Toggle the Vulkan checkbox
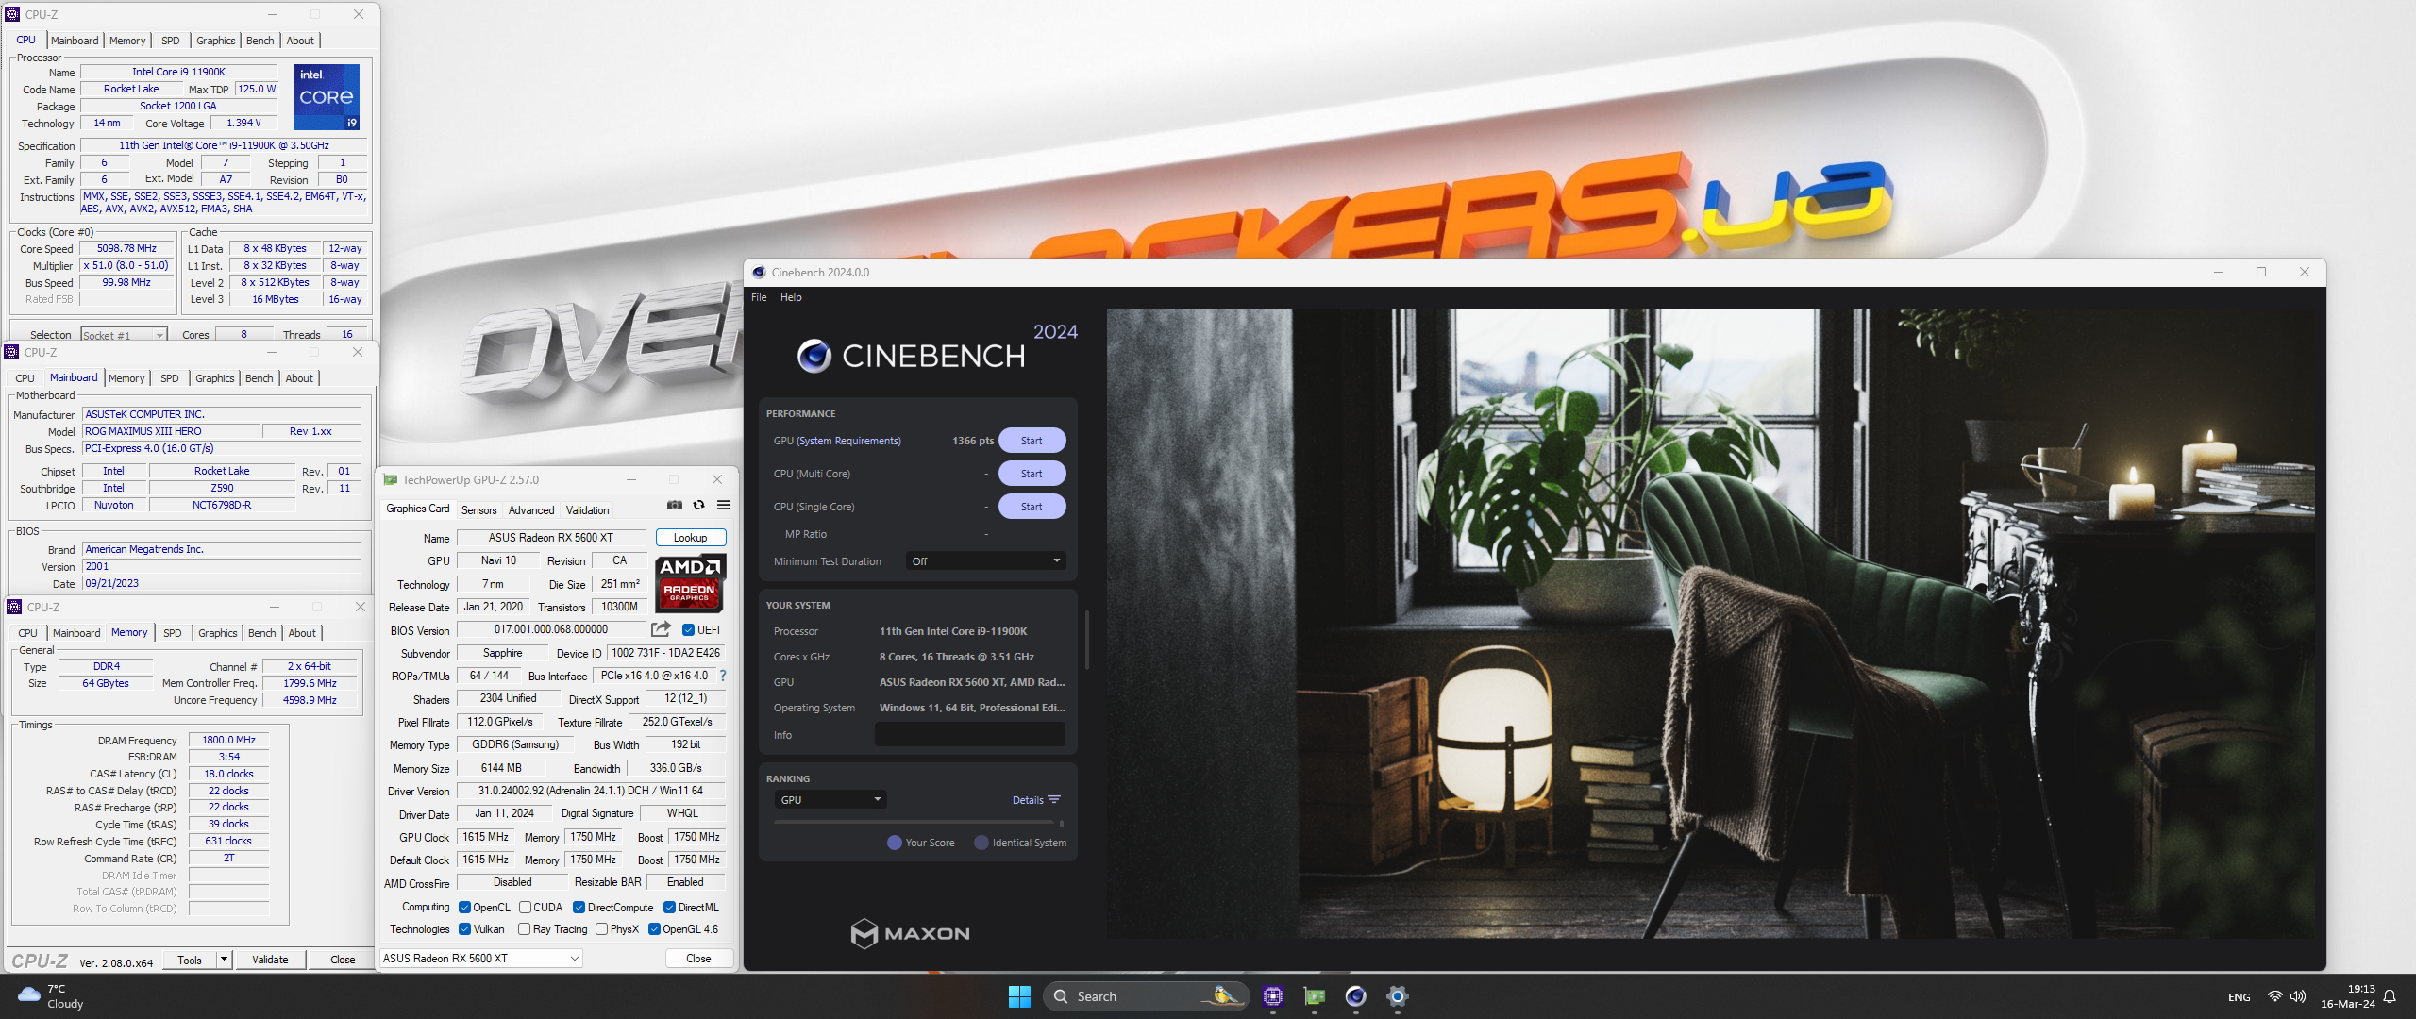 coord(464,929)
